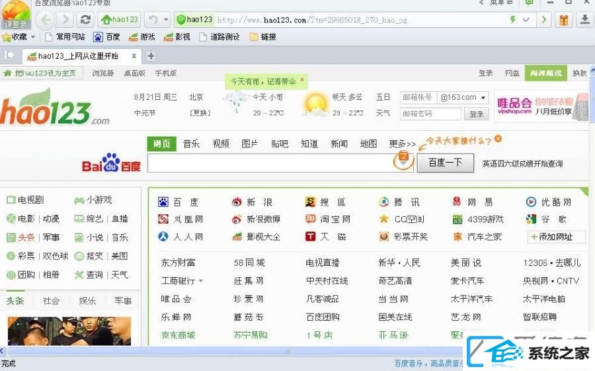This screenshot has height=371, width=595.
Task: Click the 淘淘精戏 green button
Action: (x=545, y=73)
